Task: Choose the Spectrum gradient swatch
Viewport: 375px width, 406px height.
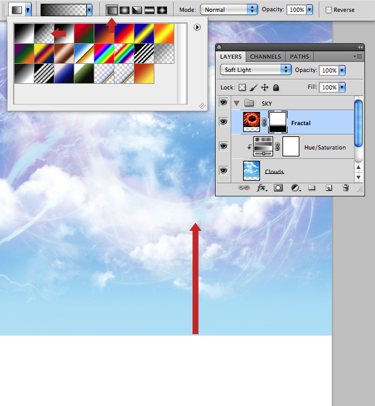Action: (x=104, y=54)
